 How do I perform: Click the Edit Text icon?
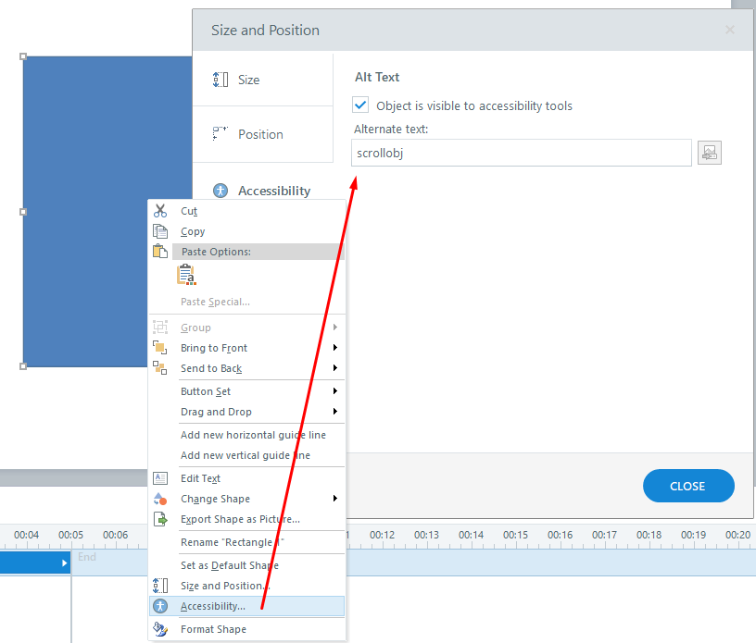[160, 478]
